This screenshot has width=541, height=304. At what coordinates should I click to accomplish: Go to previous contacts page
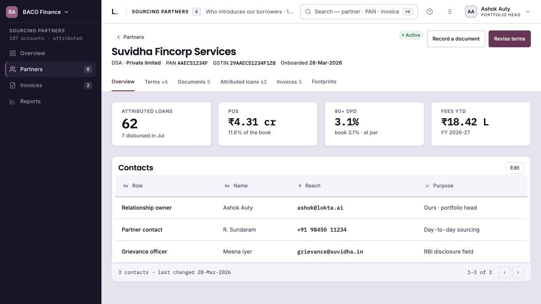point(505,272)
